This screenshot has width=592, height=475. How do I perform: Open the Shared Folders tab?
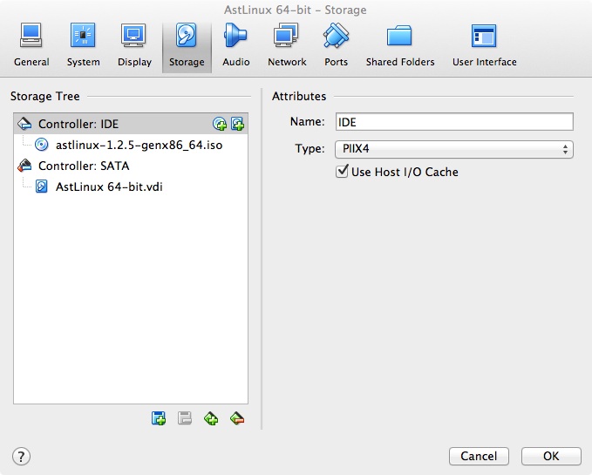point(400,45)
